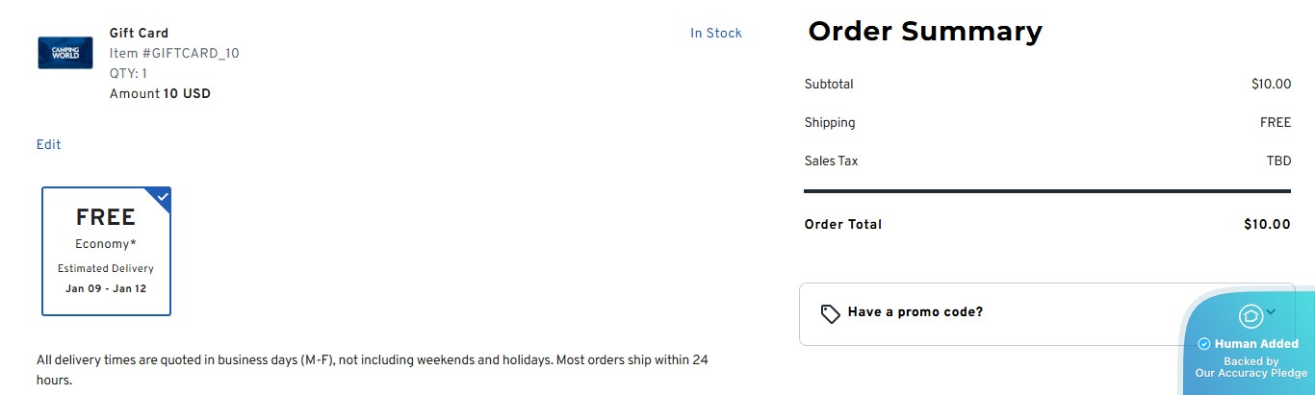Click the blue checkmark corner on shipping card
The height and width of the screenshot is (395, 1315).
click(x=162, y=196)
